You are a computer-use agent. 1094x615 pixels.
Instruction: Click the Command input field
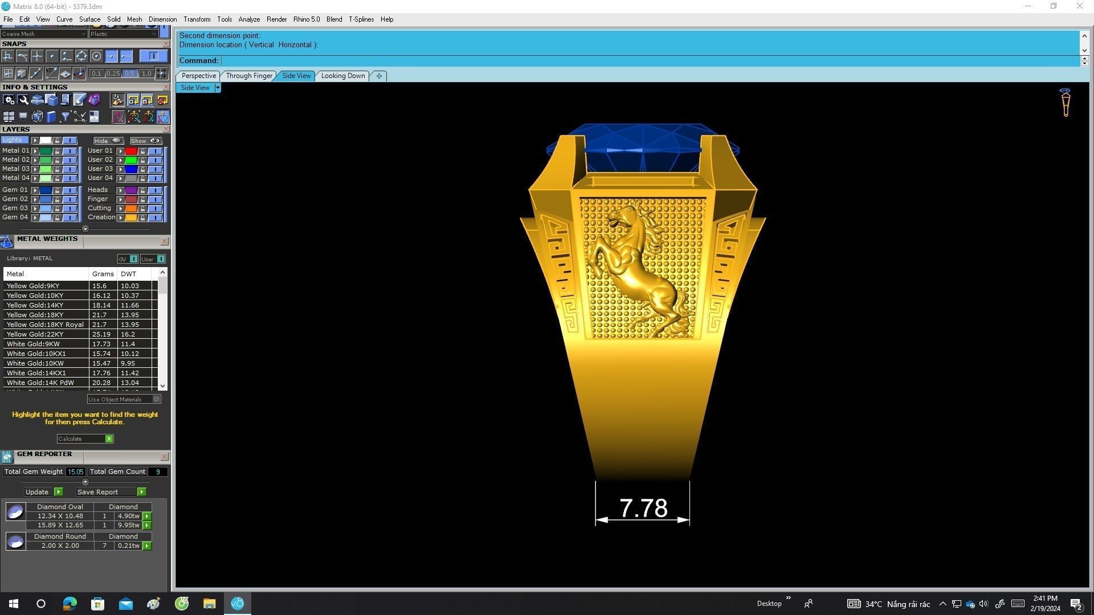coord(650,61)
